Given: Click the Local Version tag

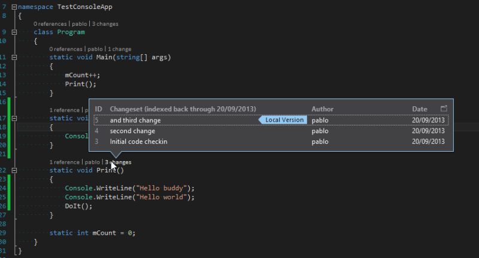Looking at the screenshot, I should (283, 120).
